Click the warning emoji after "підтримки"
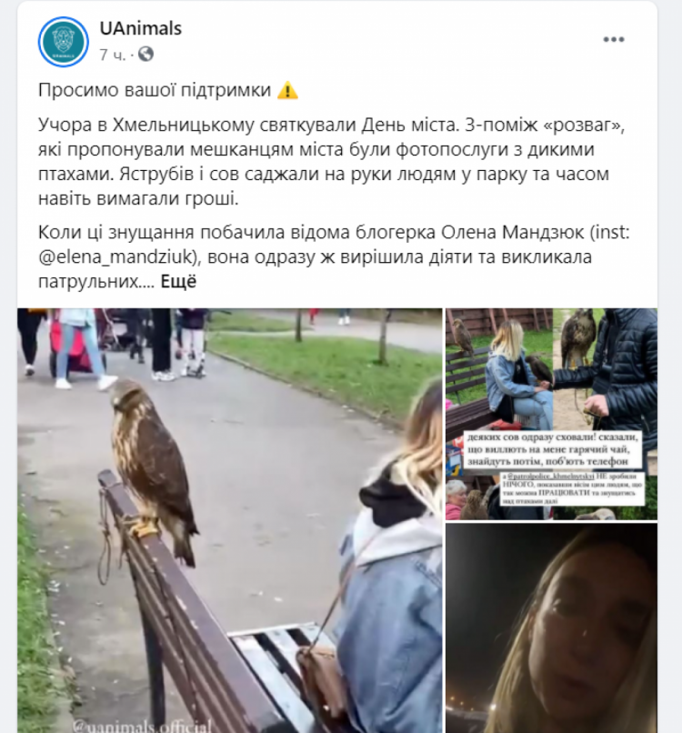Image resolution: width=682 pixels, height=733 pixels. [287, 90]
